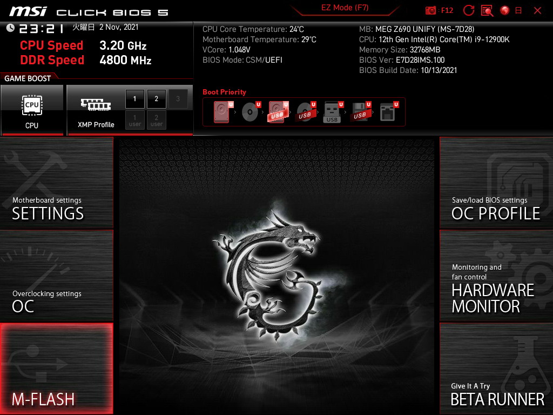The image size is (553, 415).
Task: Switch to EZ Mode (F7)
Action: click(x=345, y=8)
